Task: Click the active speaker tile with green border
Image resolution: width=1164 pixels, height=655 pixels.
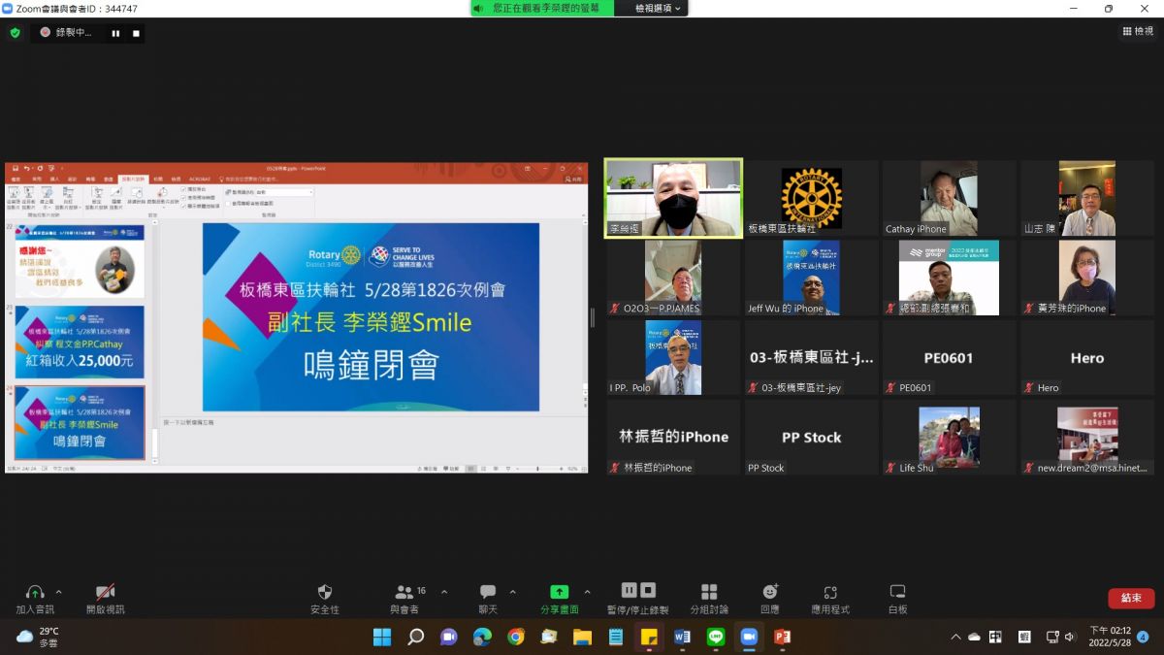Action: point(673,199)
